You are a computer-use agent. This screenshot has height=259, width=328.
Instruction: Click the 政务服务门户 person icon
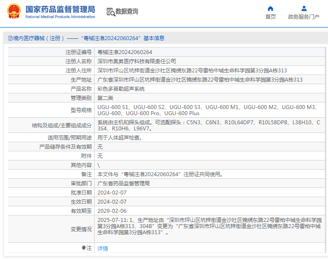pos(304,8)
